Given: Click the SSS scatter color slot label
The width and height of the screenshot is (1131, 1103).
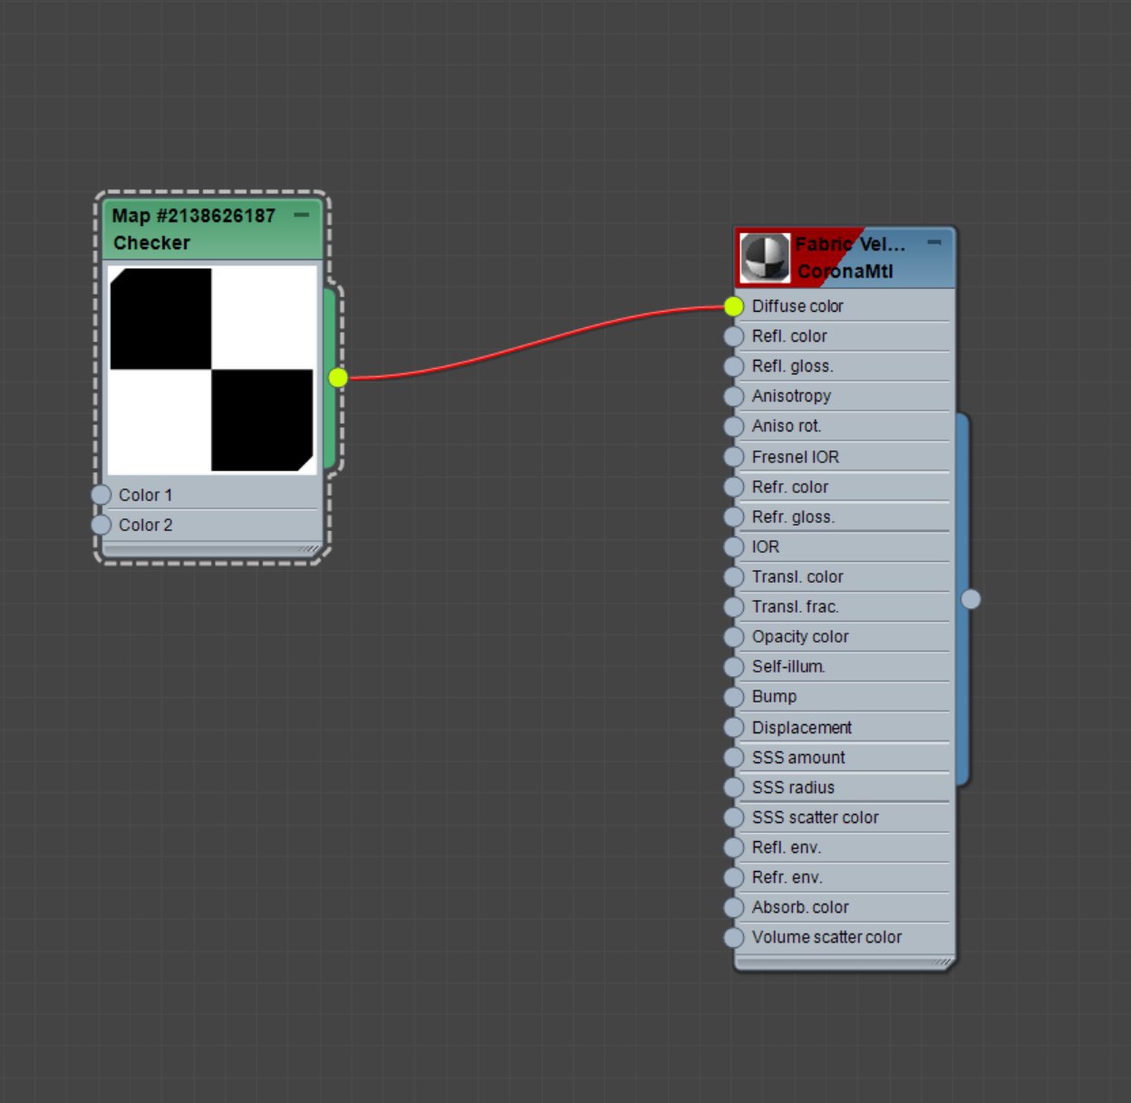Looking at the screenshot, I should pos(816,817).
